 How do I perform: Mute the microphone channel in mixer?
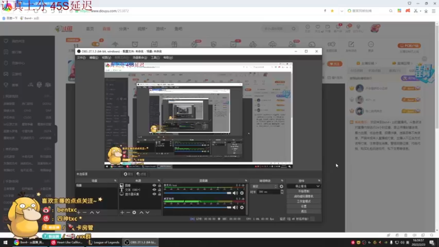coord(235,193)
